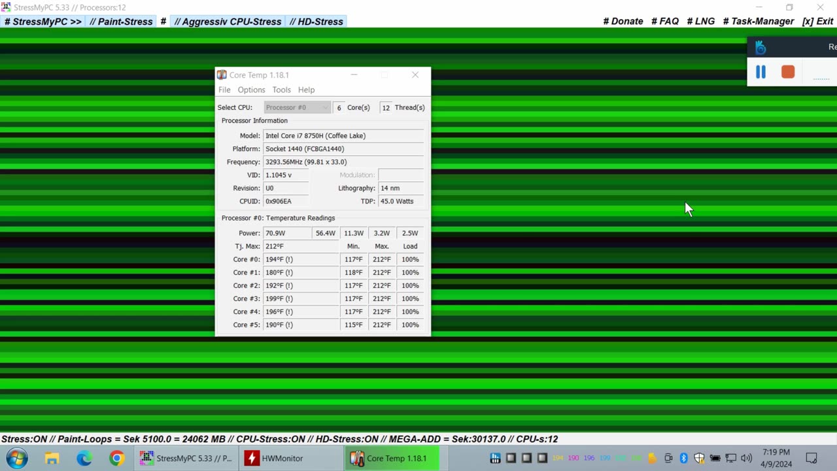The image size is (837, 471).
Task: Click the StressMyPC title bar icon
Action: [6, 7]
